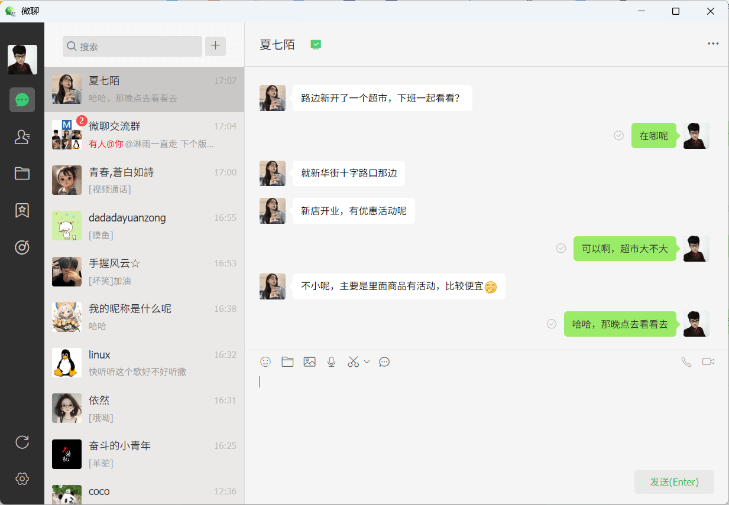Click the refresh icon in the sidebar
Viewport: 729px width, 505px height.
tap(22, 442)
